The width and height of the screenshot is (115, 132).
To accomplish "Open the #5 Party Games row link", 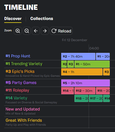I will 21,83.
